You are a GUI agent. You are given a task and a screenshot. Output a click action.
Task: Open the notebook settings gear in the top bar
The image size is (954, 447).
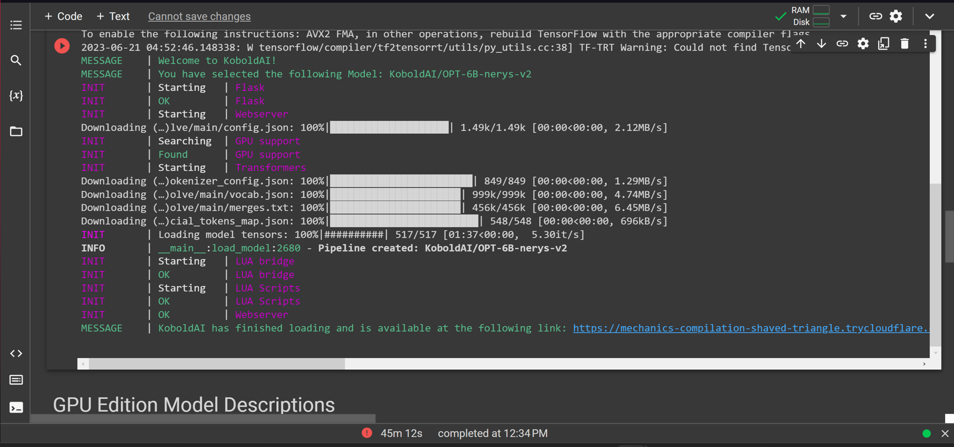[896, 16]
